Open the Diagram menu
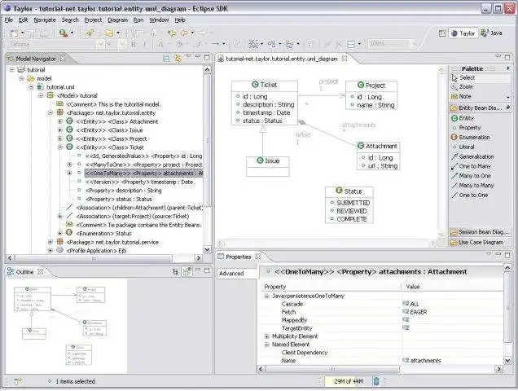The height and width of the screenshot is (391, 518). (x=117, y=20)
